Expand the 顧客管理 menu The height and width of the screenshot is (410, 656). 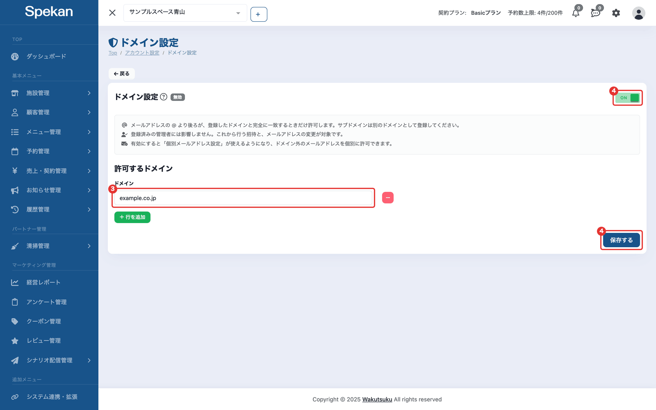pos(49,112)
